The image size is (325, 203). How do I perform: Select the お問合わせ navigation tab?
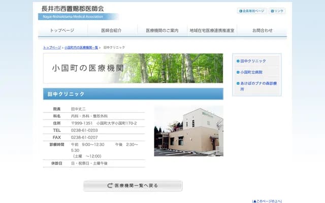pos(262,30)
